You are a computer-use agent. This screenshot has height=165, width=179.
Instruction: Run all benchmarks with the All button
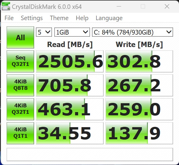[x=20, y=38]
